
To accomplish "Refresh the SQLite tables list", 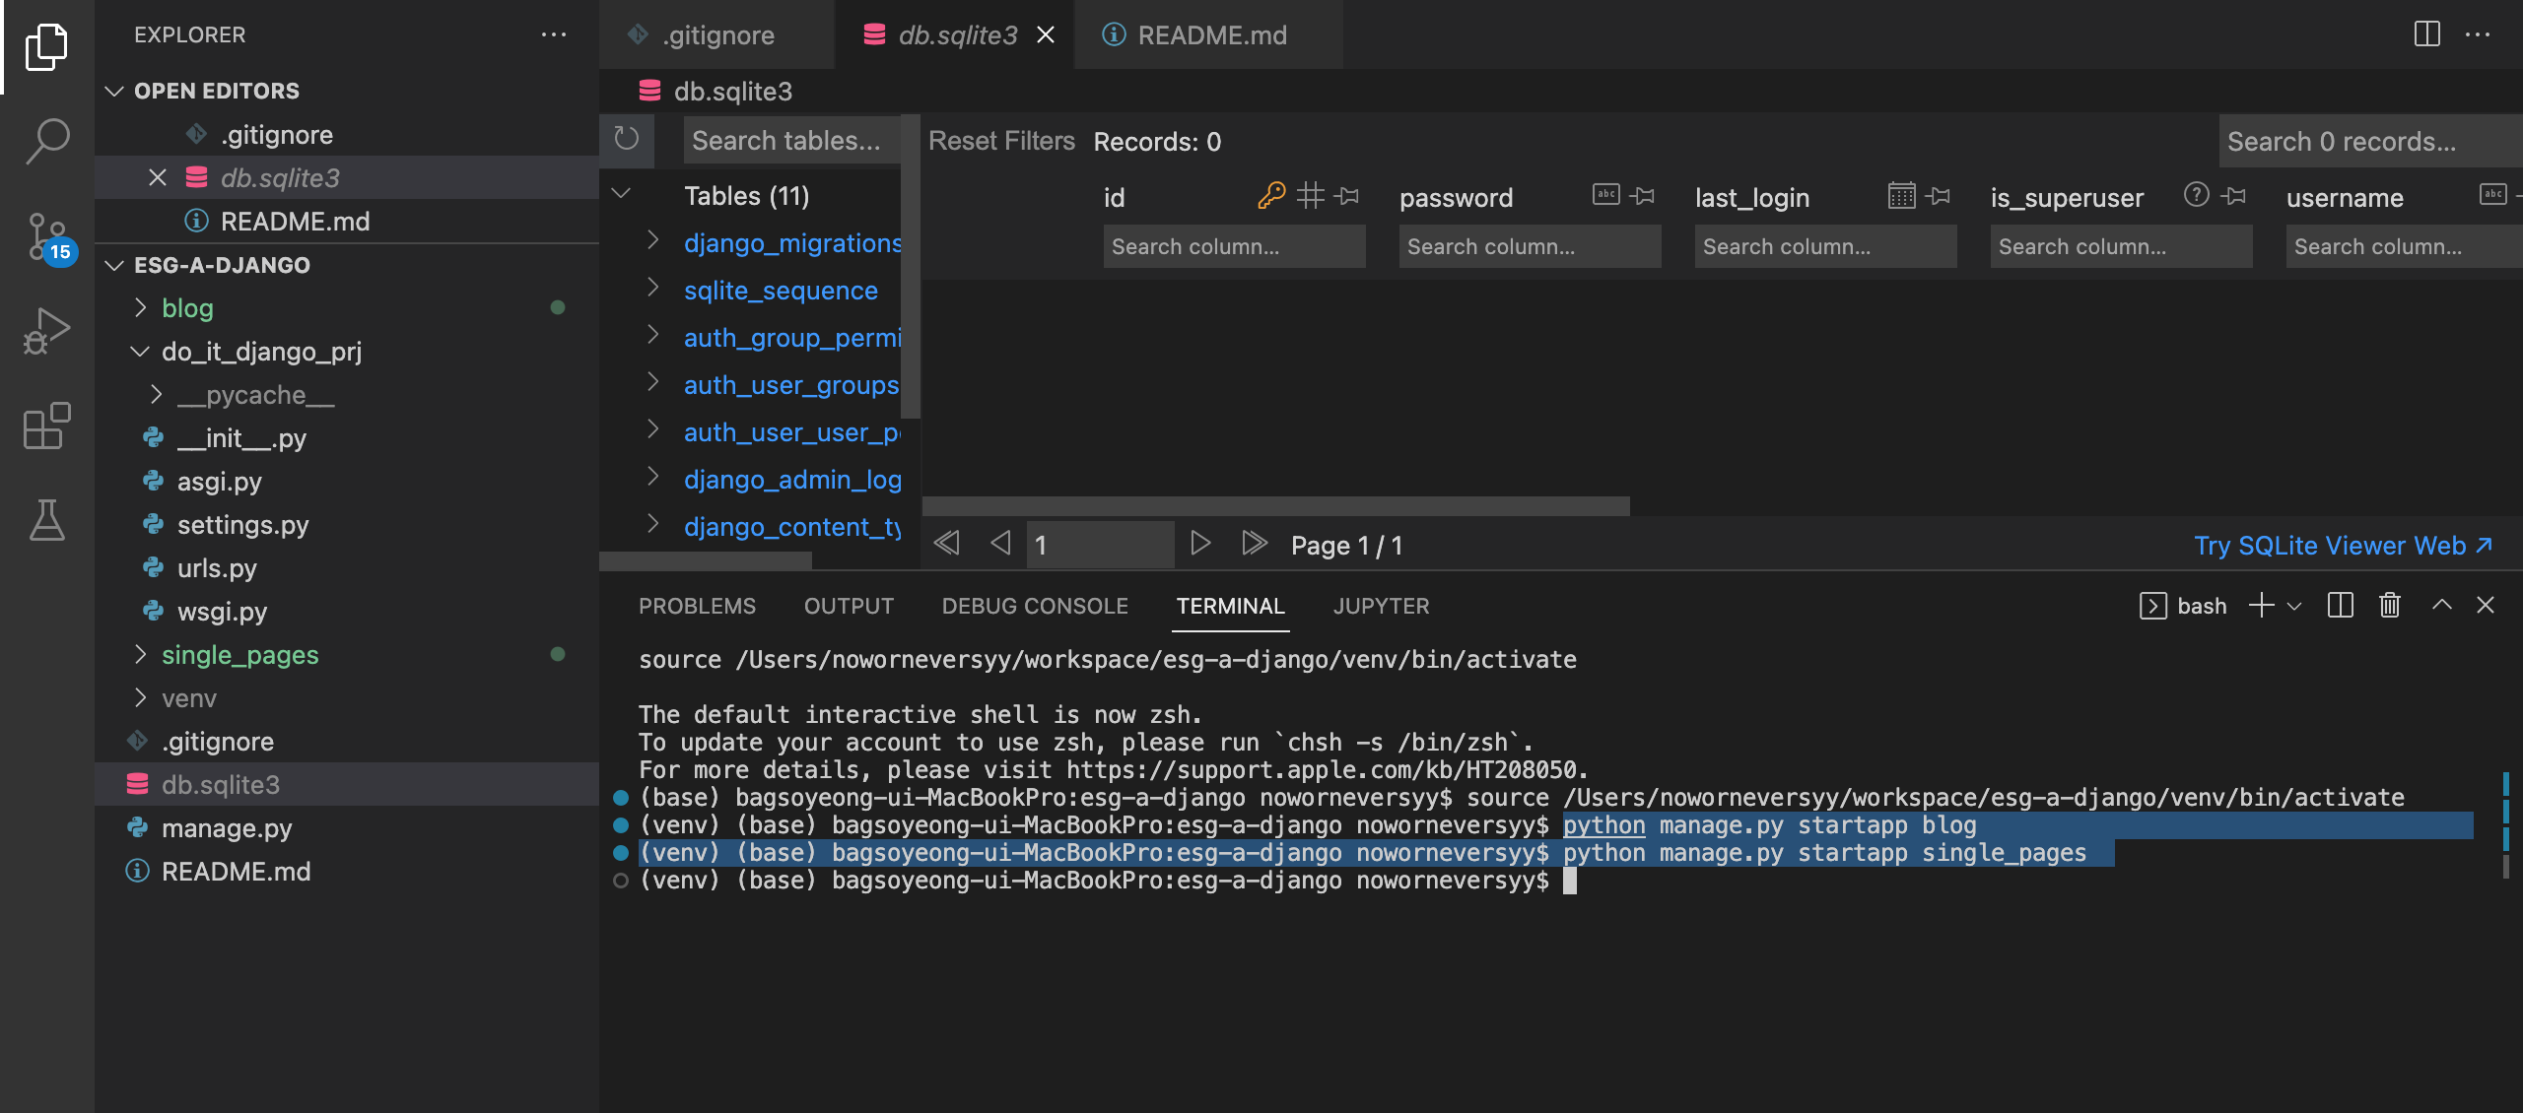I will 627,139.
